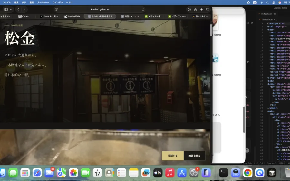Open Safari from the Dock
The width and height of the screenshot is (290, 181).
(37, 173)
